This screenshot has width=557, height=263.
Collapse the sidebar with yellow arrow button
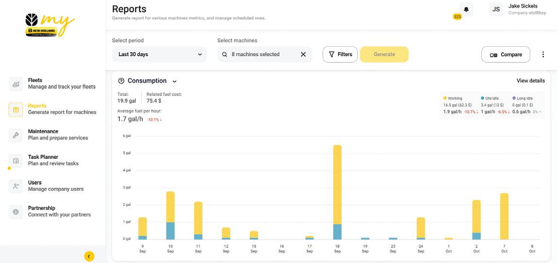(x=89, y=256)
